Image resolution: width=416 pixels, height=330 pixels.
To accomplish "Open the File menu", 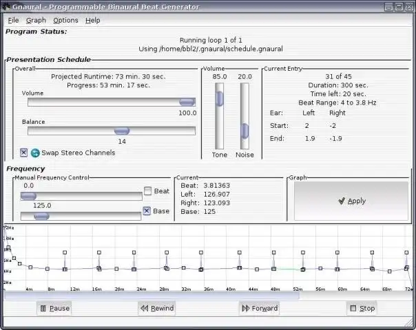I will tap(13, 20).
